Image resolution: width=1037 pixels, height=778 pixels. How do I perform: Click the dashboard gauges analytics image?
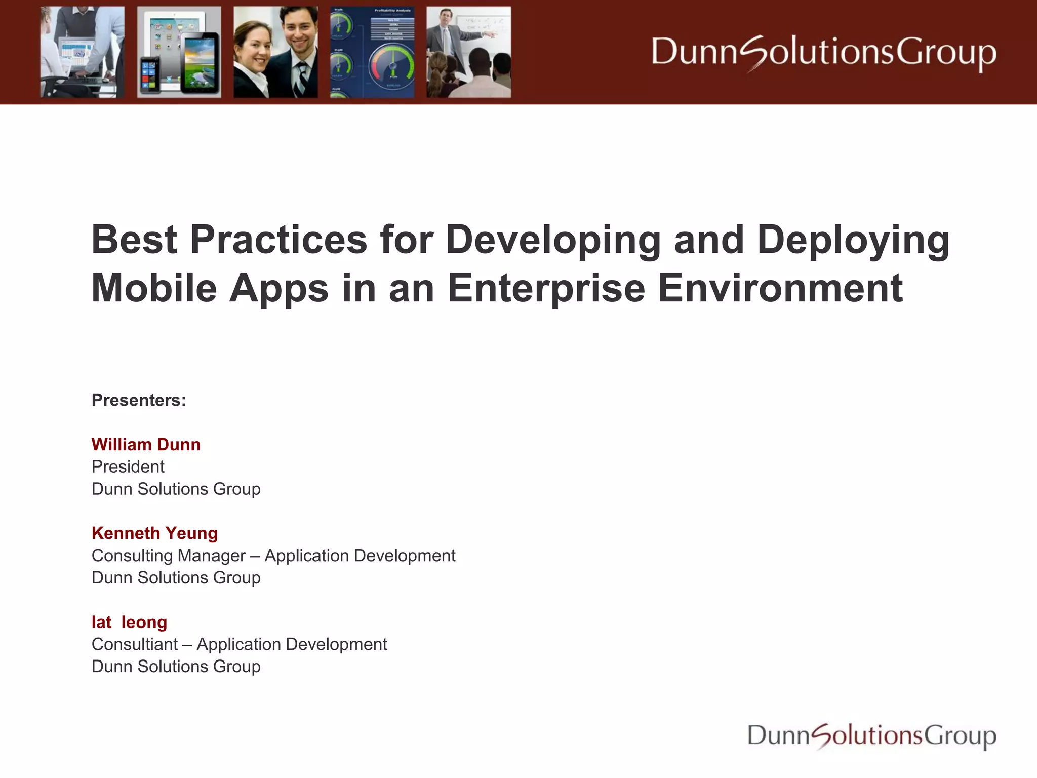point(372,52)
